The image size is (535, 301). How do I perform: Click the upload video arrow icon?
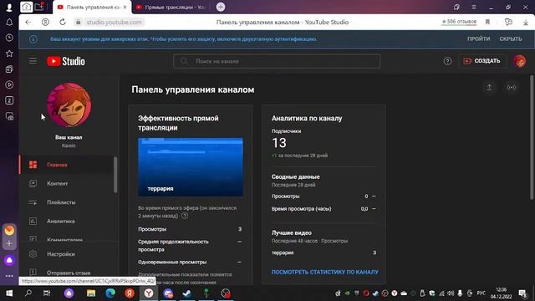pyautogui.click(x=489, y=87)
